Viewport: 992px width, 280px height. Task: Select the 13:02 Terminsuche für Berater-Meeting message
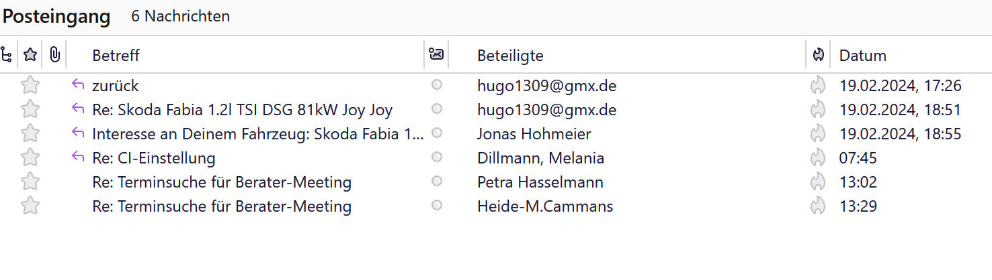pyautogui.click(x=222, y=182)
